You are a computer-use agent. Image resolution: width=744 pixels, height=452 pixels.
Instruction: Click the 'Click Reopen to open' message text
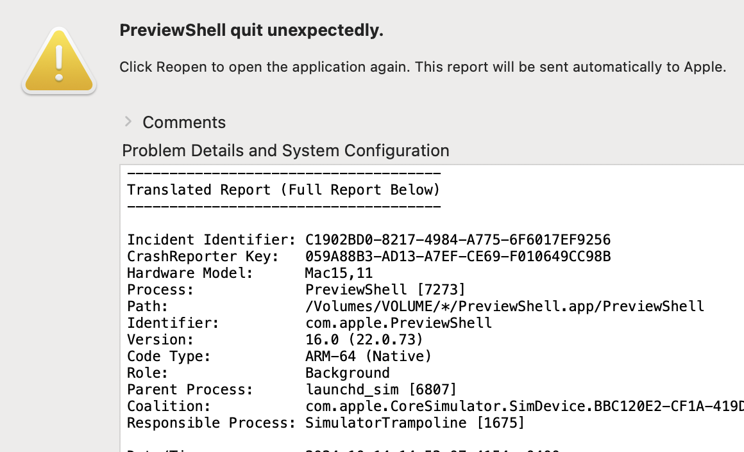click(x=423, y=67)
